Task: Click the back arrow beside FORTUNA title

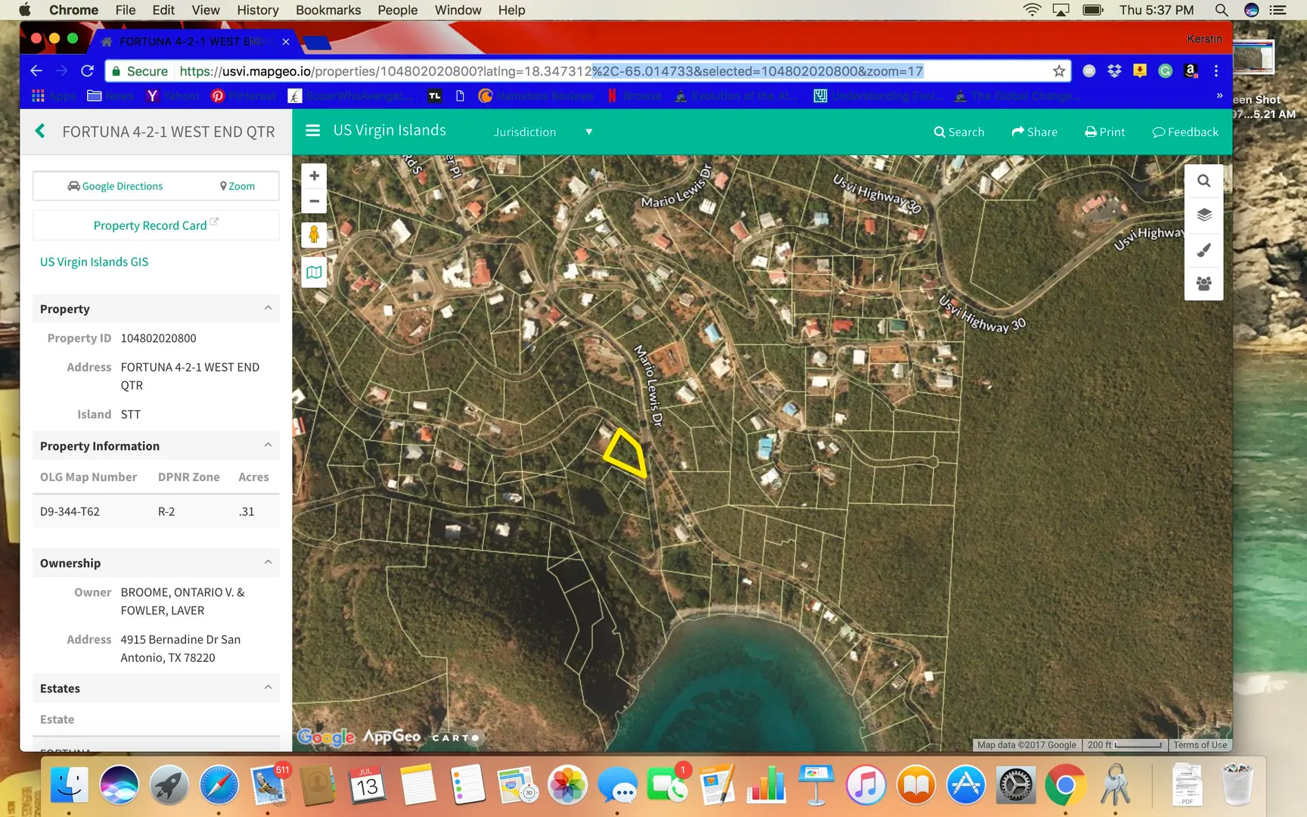Action: coord(41,132)
